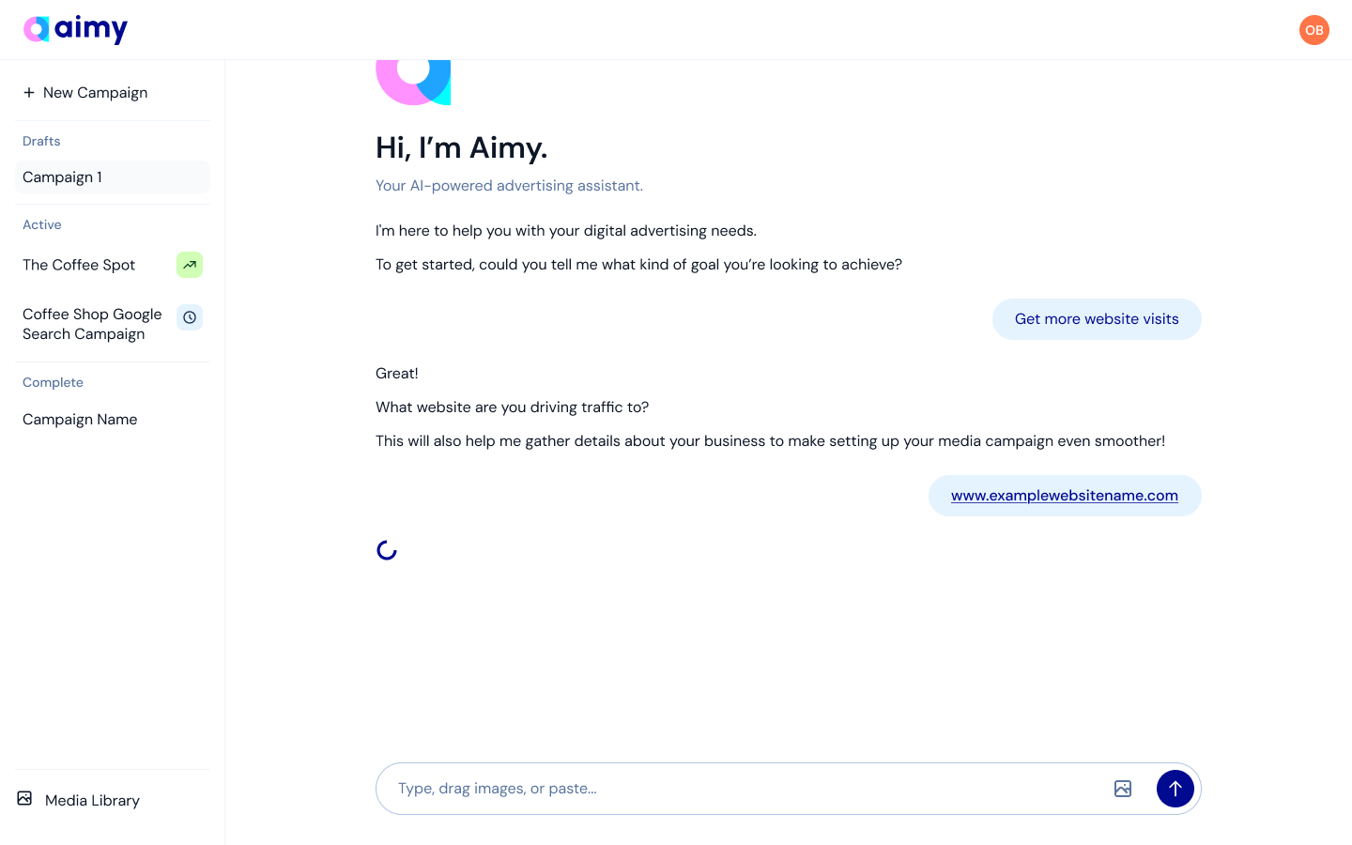This screenshot has width=1352, height=845.
Task: Open Coffee Shop Google Search Campaign
Action: coord(92,324)
